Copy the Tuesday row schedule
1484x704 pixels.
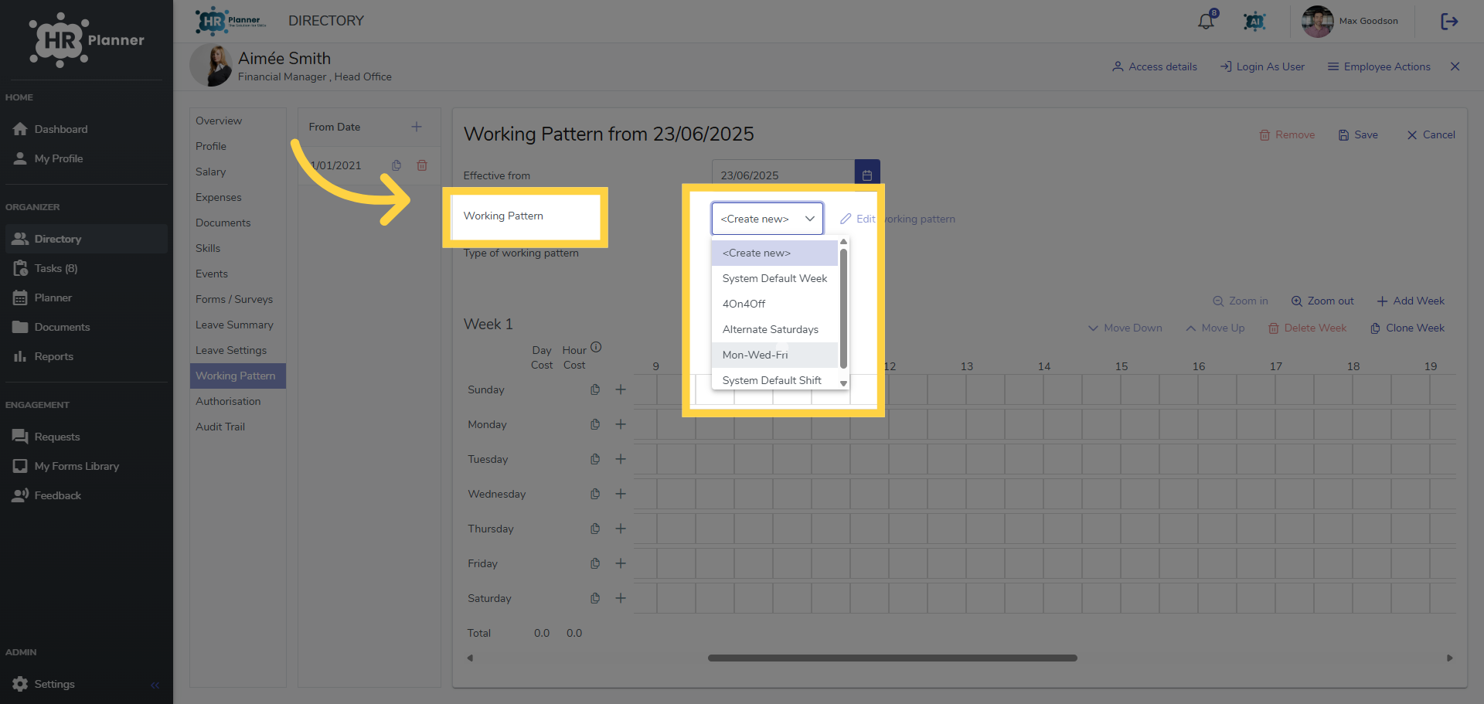[x=595, y=459]
